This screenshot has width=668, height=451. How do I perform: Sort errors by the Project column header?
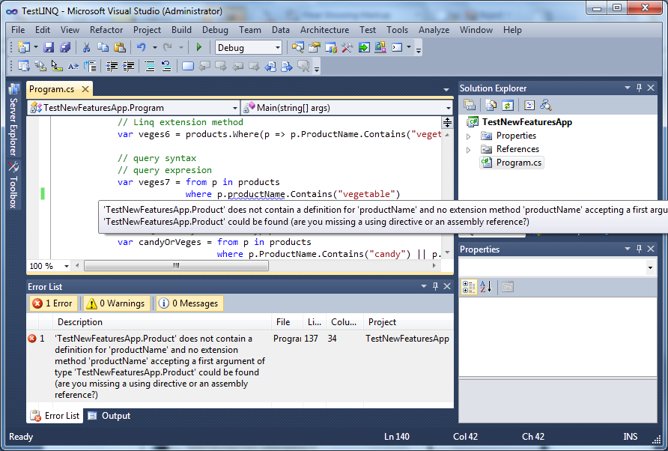click(x=409, y=322)
